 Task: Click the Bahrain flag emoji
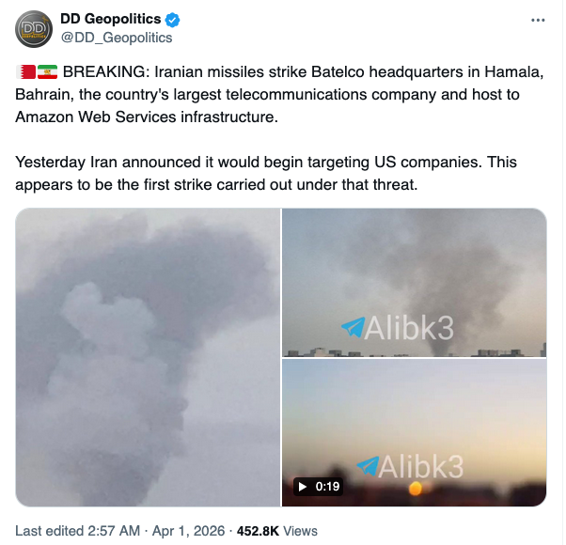click(25, 71)
